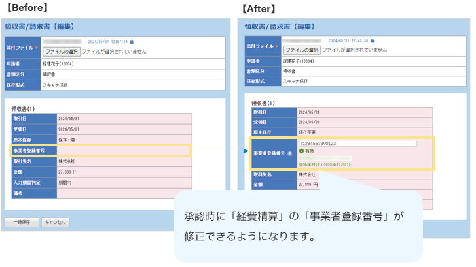
Task: Click the lock icon in Before panel
Action: coord(133,41)
